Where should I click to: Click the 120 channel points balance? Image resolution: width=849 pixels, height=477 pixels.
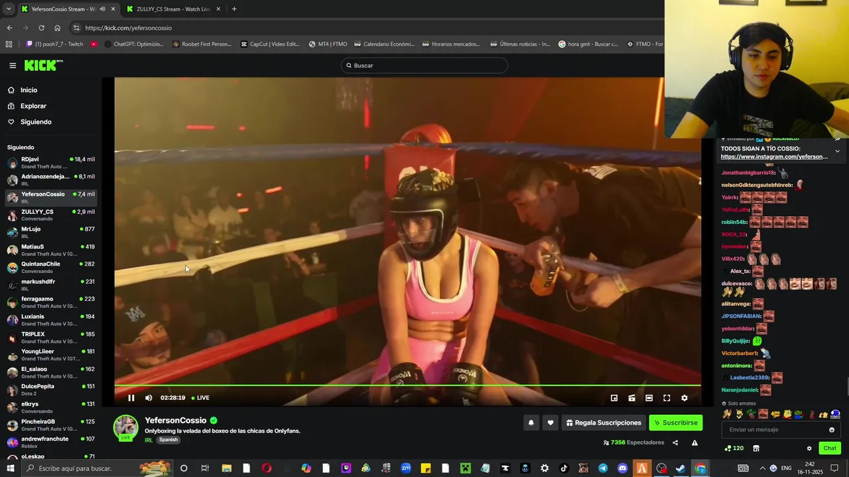[x=734, y=449]
